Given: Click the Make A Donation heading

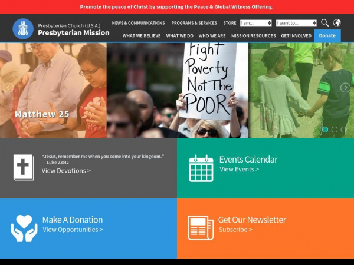Looking at the screenshot, I should point(73,220).
